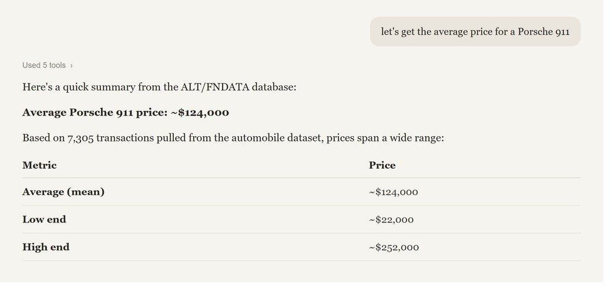Image resolution: width=611 pixels, height=290 pixels.
Task: Select the Low end row label
Action: (x=44, y=220)
